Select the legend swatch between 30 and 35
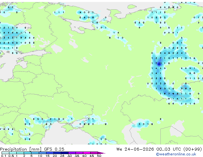Screen dimensions: 203x157 click(72, 153)
